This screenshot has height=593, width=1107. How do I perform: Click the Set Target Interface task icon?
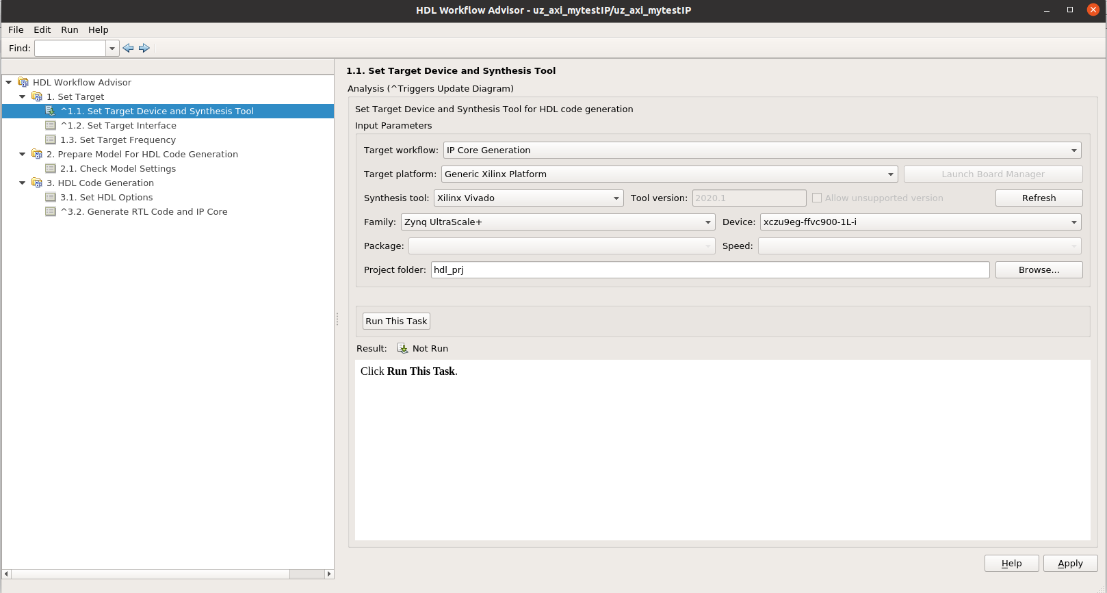tap(51, 125)
